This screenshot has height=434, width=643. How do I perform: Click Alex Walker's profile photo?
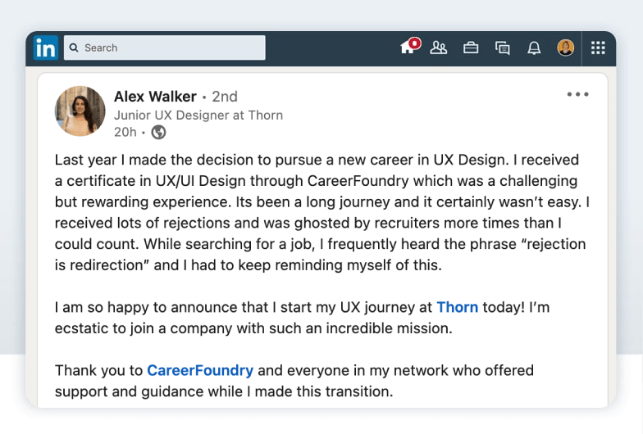(x=80, y=111)
